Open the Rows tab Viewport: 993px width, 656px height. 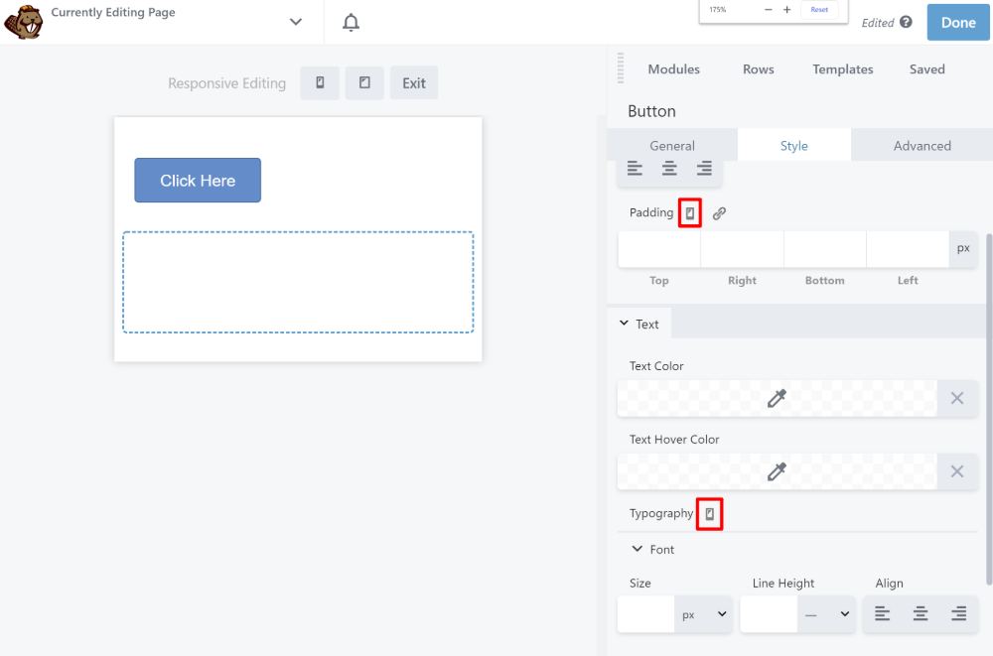point(758,69)
